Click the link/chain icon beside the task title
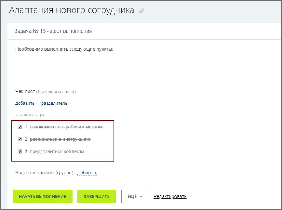This screenshot has height=210, width=282. 142,11
